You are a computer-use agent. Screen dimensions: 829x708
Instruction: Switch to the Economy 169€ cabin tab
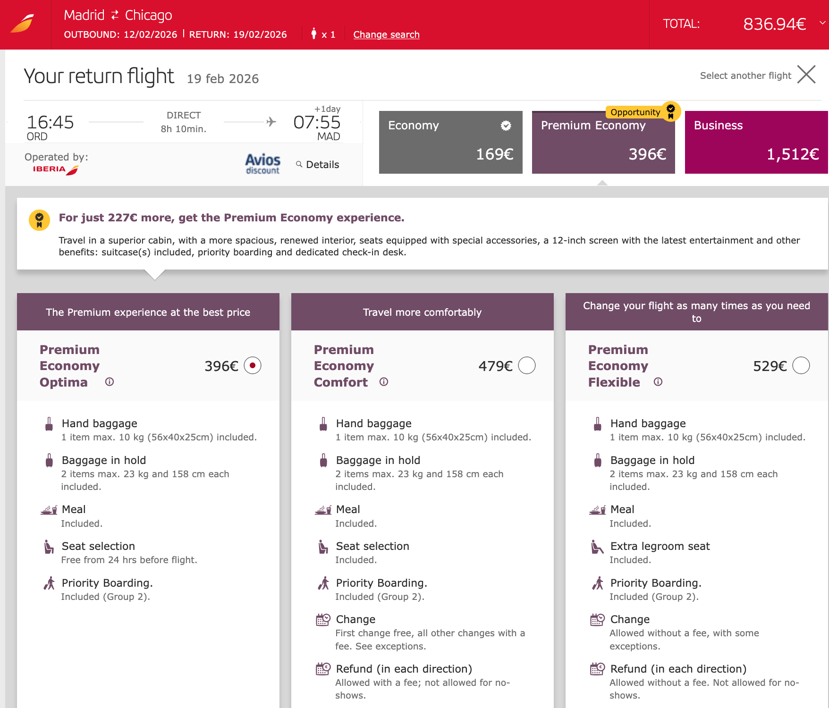coord(450,143)
